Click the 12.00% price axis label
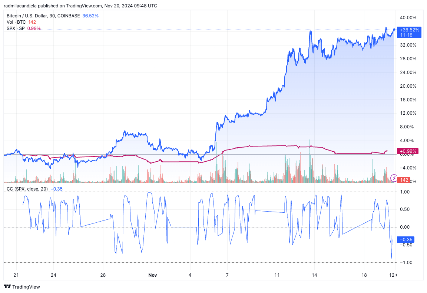The image size is (427, 293). pyautogui.click(x=408, y=113)
